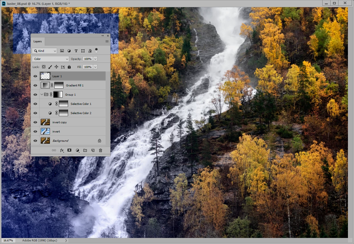Image resolution: width=354 pixels, height=244 pixels.
Task: Hide Selective Color 1 layer
Action: [x=35, y=104]
